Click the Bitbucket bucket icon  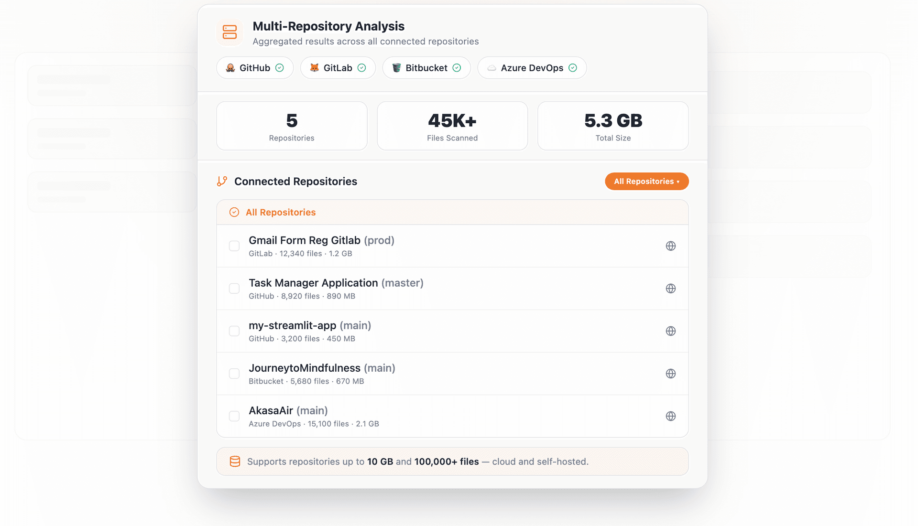[396, 68]
